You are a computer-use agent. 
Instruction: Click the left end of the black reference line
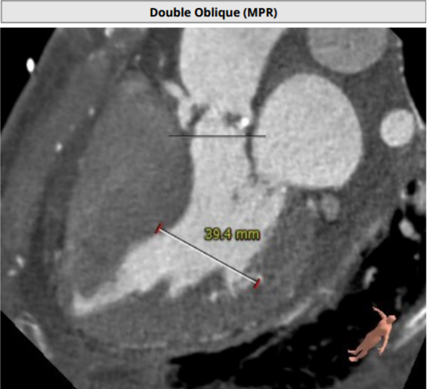click(169, 136)
